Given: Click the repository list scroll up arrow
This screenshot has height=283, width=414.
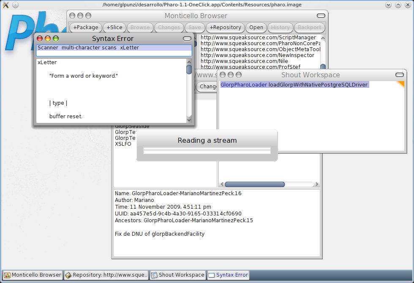Looking at the screenshot, I should (x=323, y=38).
